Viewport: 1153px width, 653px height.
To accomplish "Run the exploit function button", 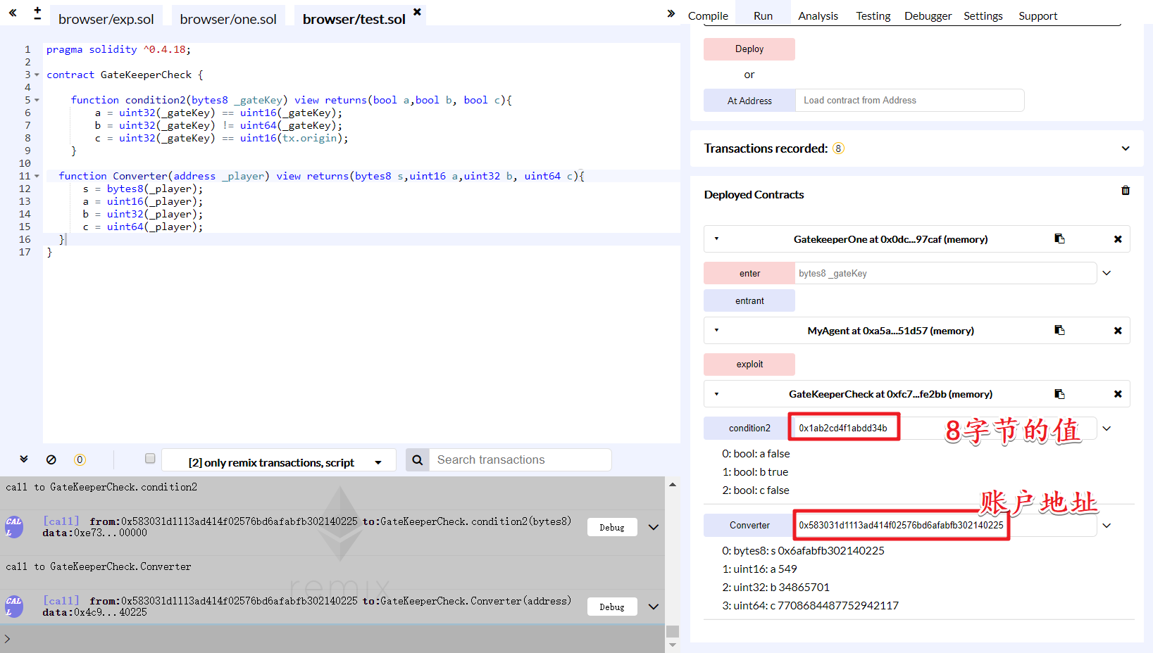I will (749, 364).
